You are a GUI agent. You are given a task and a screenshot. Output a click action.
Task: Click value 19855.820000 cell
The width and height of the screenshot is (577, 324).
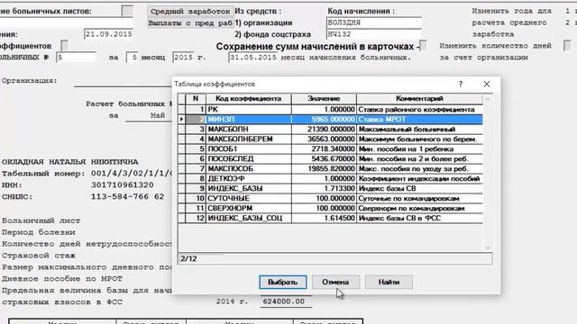coord(324,169)
